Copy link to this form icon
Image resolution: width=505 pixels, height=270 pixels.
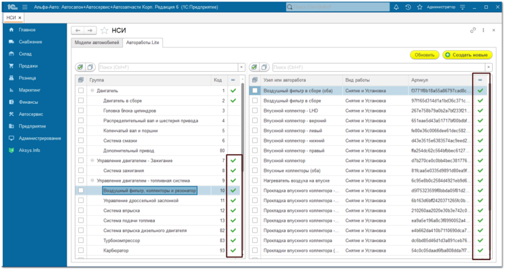pos(473,31)
